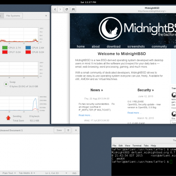
Task: Open the terminal View menu
Action: (x=128, y=146)
